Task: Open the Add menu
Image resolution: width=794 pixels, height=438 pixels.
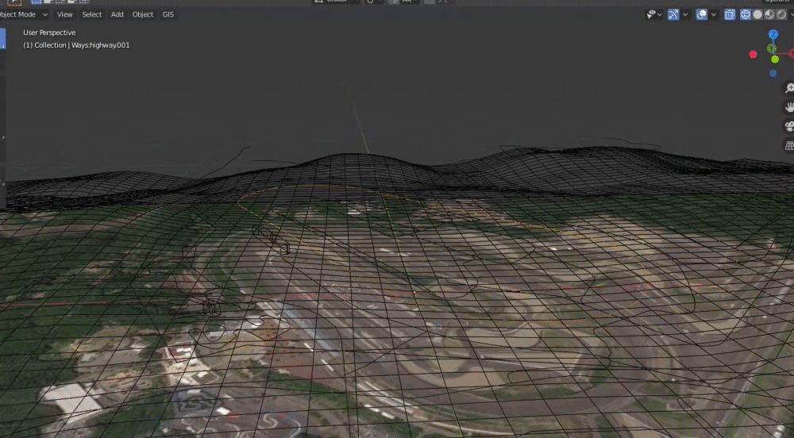Action: click(117, 14)
